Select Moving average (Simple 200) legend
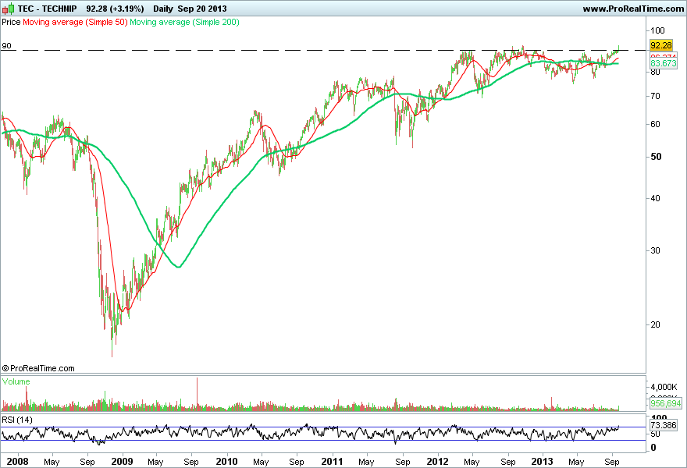Image resolution: width=687 pixels, height=468 pixels. [184, 22]
